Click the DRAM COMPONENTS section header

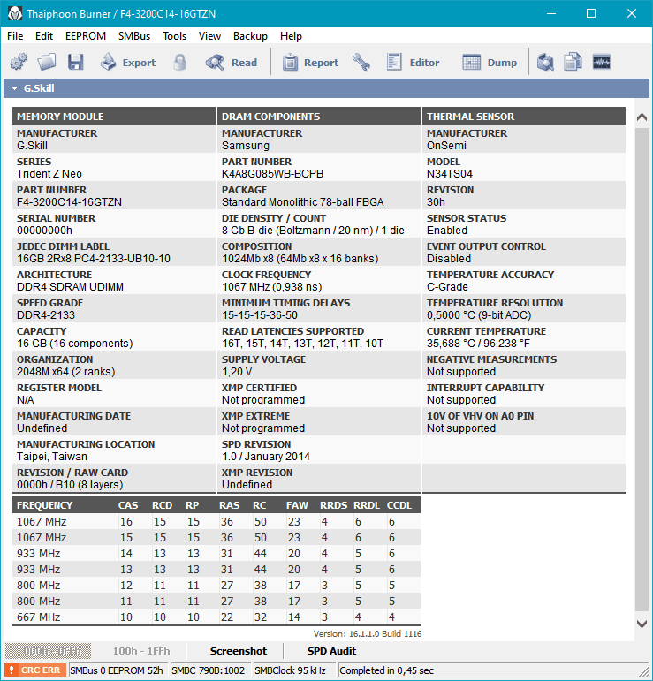coord(318,117)
